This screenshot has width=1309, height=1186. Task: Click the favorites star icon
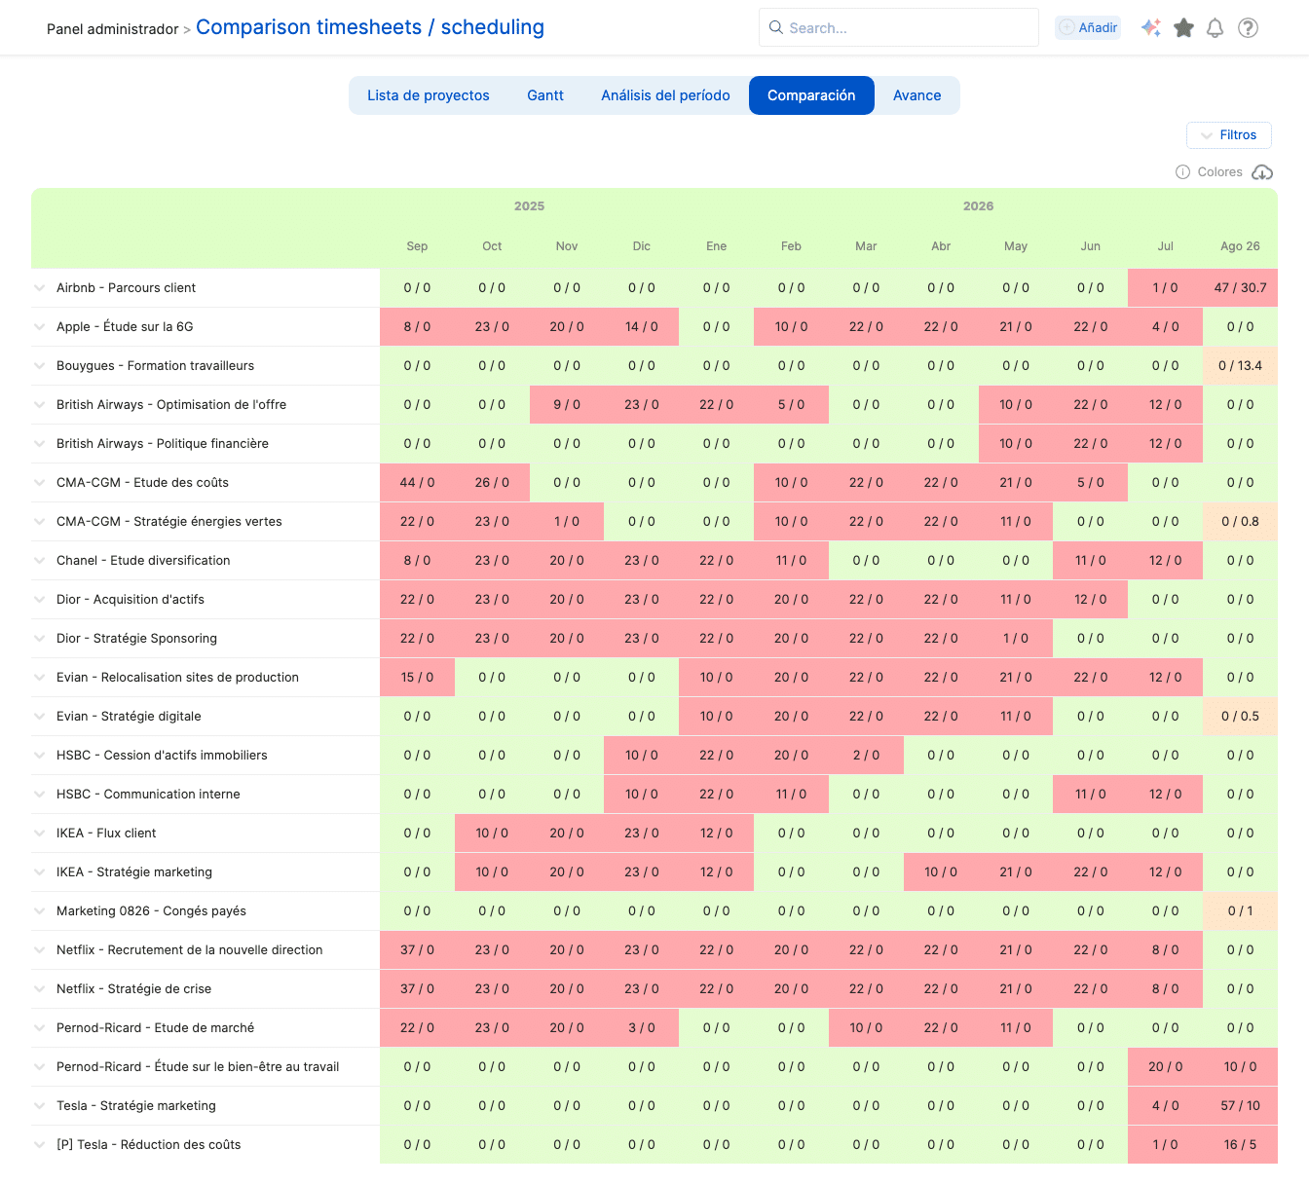pos(1183,28)
